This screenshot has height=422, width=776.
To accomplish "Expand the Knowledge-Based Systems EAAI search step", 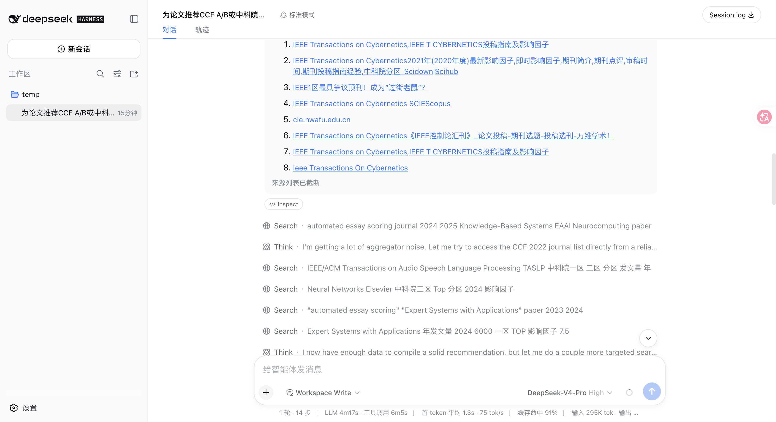I will pos(457,226).
